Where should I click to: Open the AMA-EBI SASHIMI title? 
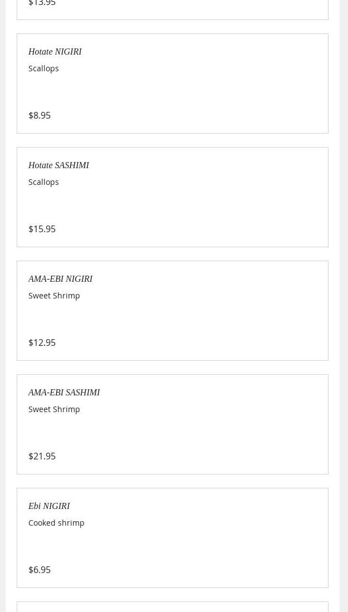click(x=64, y=393)
